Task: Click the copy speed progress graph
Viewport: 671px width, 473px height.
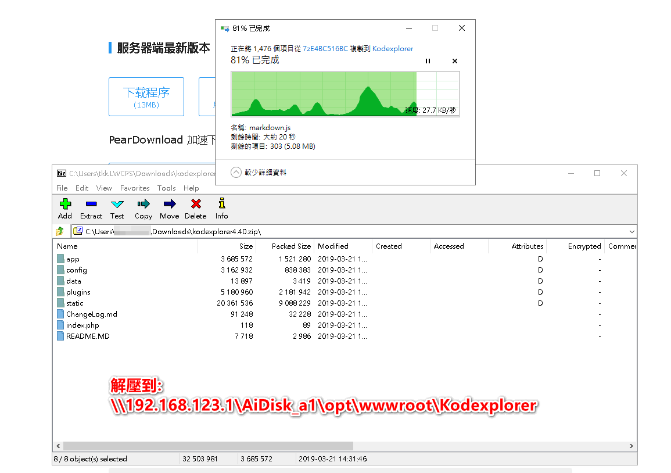Action: point(345,94)
